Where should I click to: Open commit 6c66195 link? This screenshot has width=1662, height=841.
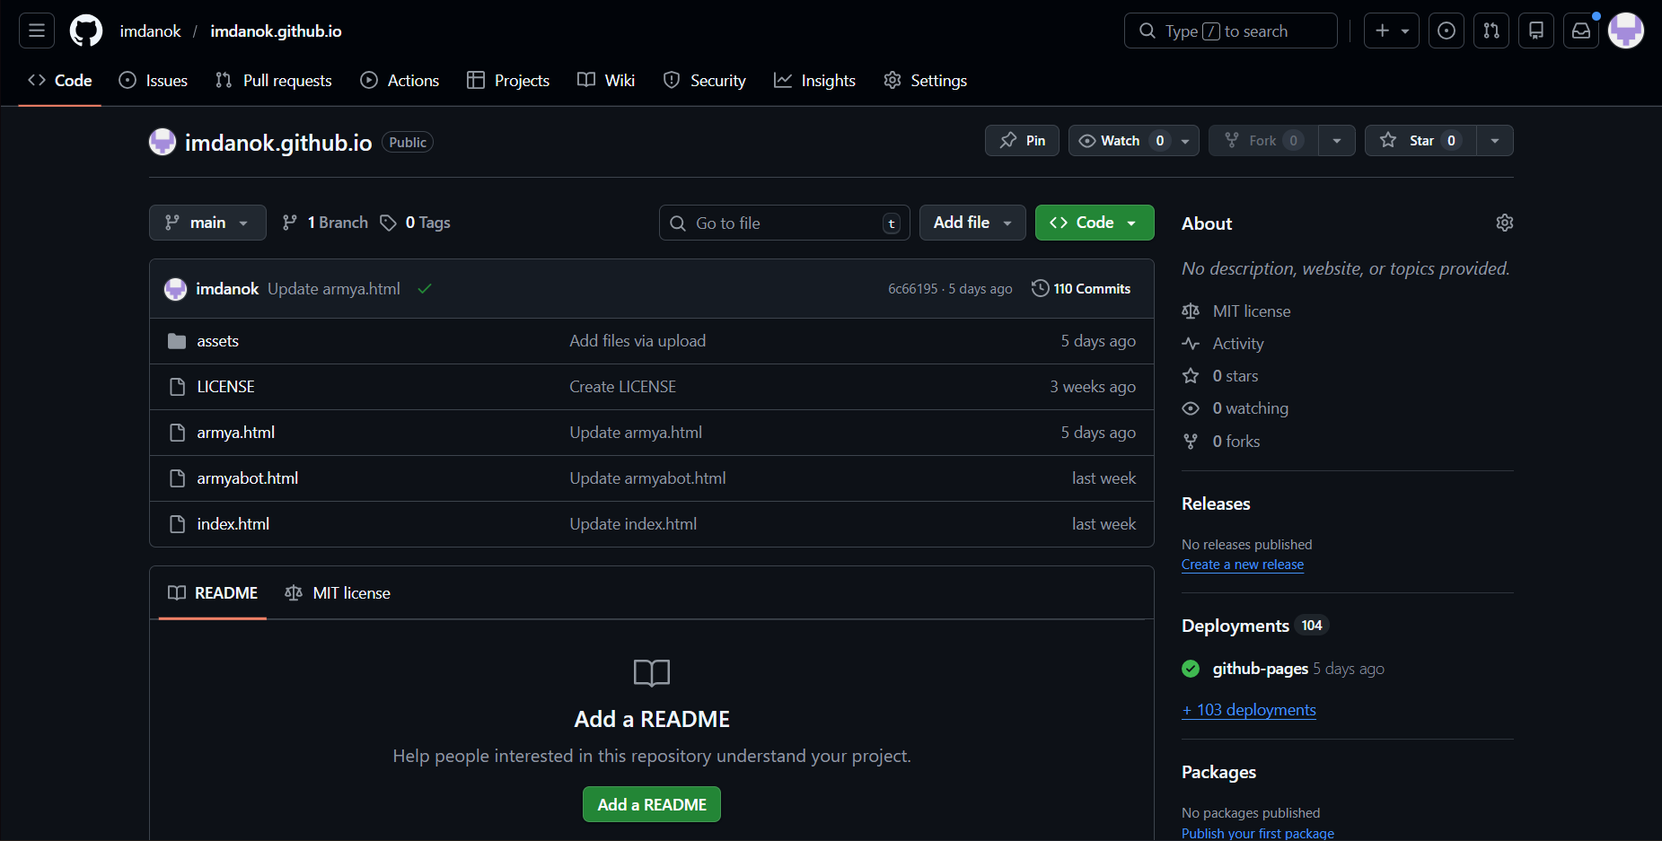[912, 289]
